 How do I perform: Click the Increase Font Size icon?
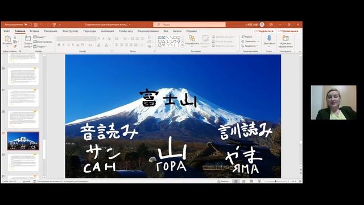click(99, 39)
